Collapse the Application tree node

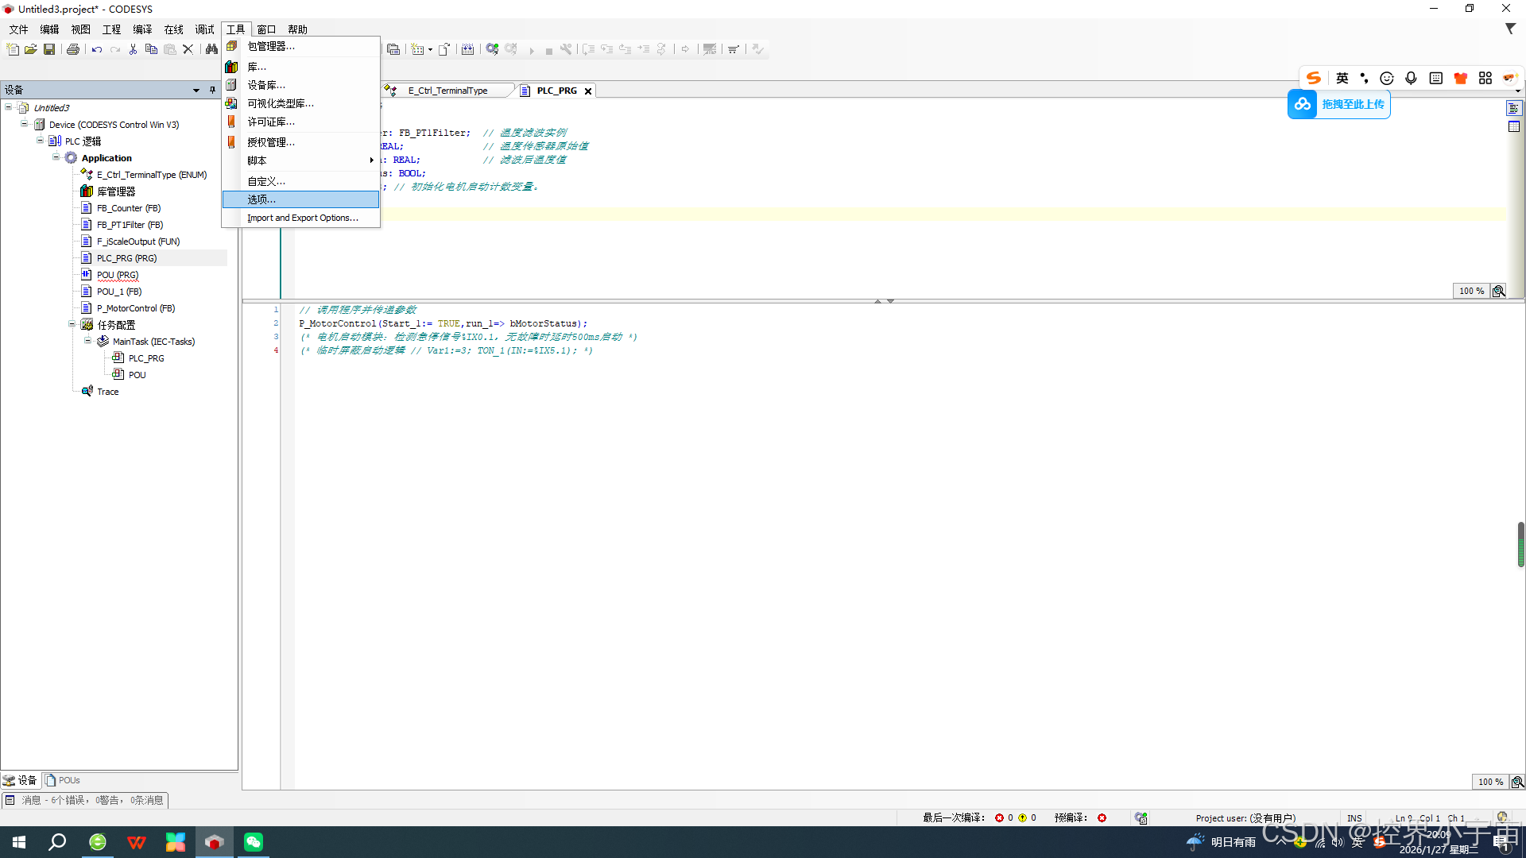56,157
